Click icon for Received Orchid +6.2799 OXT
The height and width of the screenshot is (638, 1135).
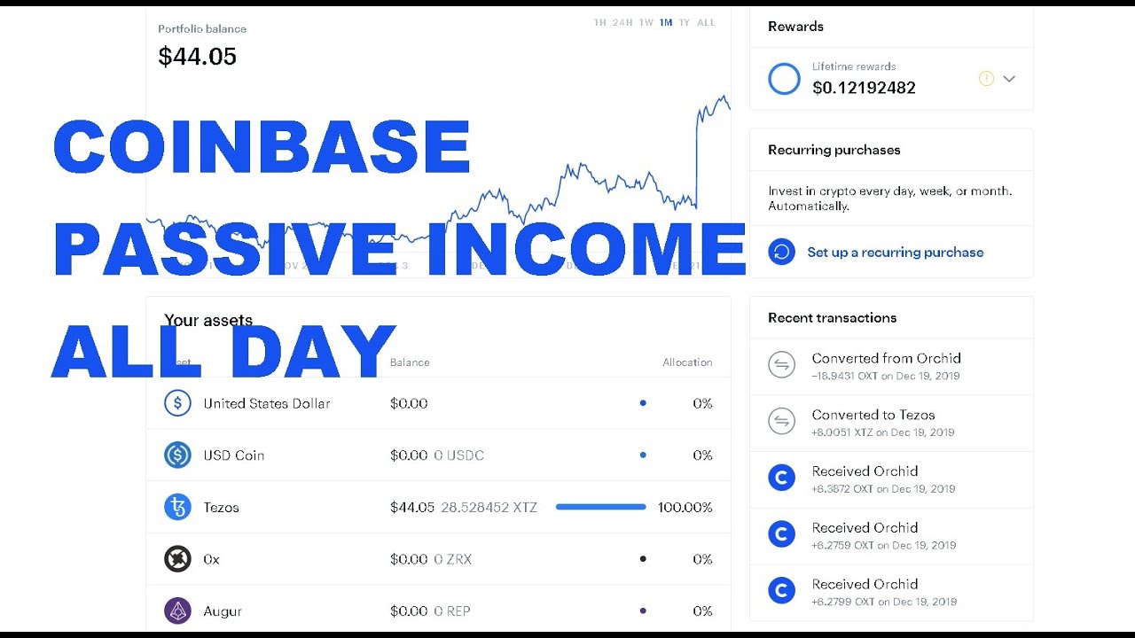click(x=781, y=591)
